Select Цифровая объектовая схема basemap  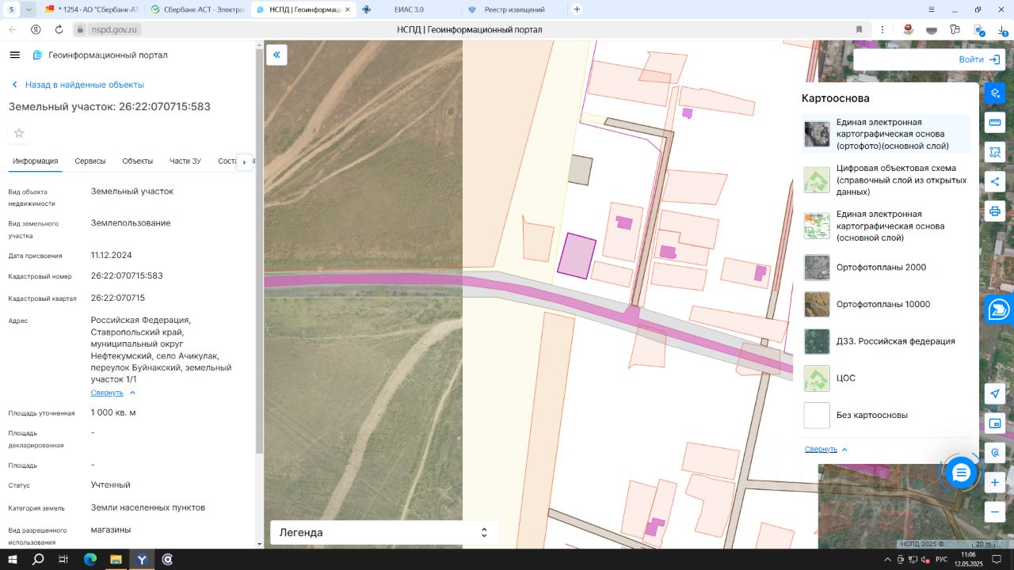click(886, 180)
